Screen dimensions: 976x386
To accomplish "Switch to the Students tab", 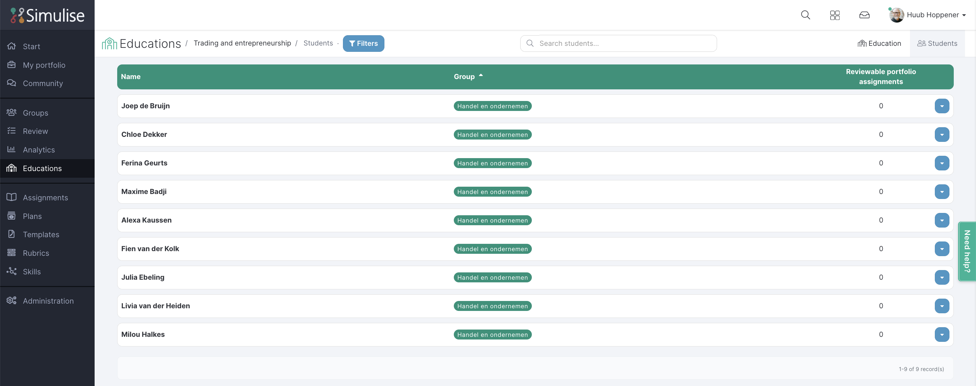I will pyautogui.click(x=937, y=43).
